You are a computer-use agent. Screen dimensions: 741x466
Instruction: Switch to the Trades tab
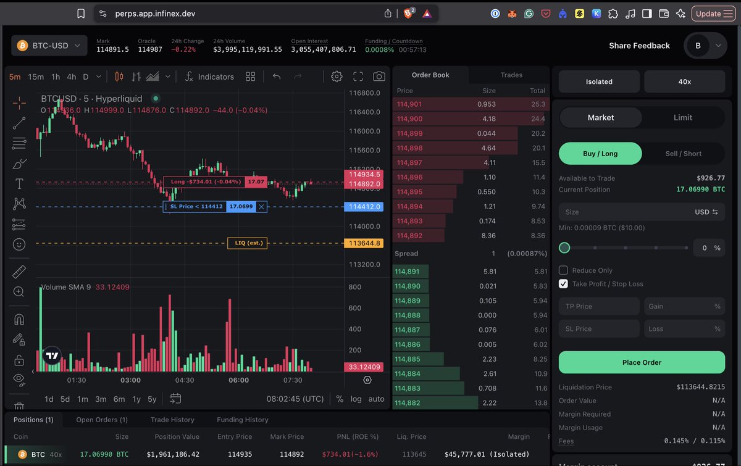(511, 75)
